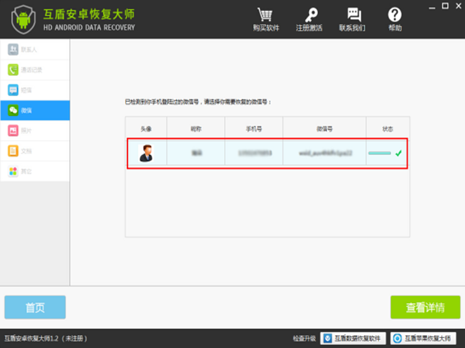Viewport: 465px width, 348px height.
Task: Select the 联系人 contacts sidebar item
Action: click(35, 49)
